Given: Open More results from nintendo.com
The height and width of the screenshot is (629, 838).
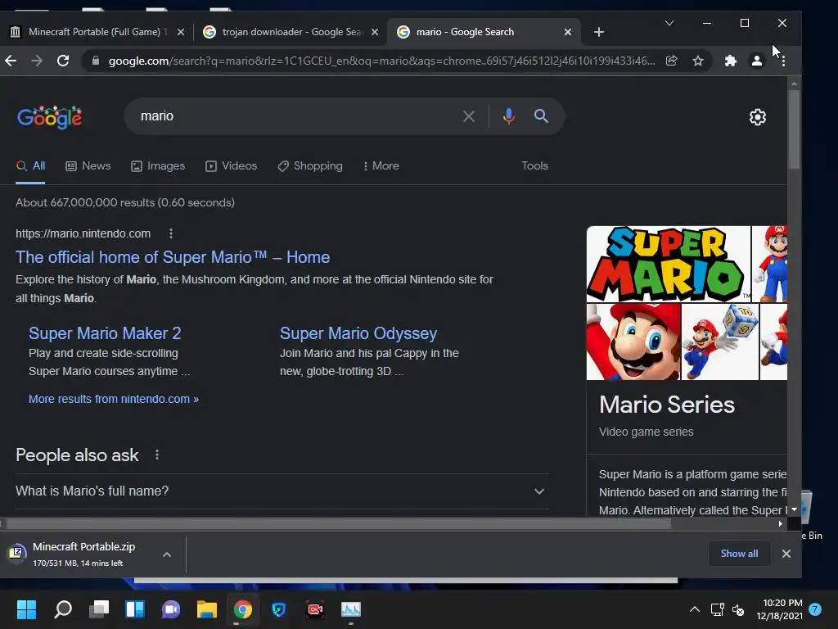Looking at the screenshot, I should pyautogui.click(x=114, y=399).
